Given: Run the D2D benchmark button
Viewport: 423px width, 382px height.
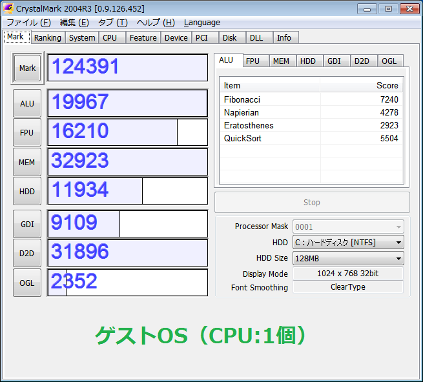Looking at the screenshot, I should [27, 253].
